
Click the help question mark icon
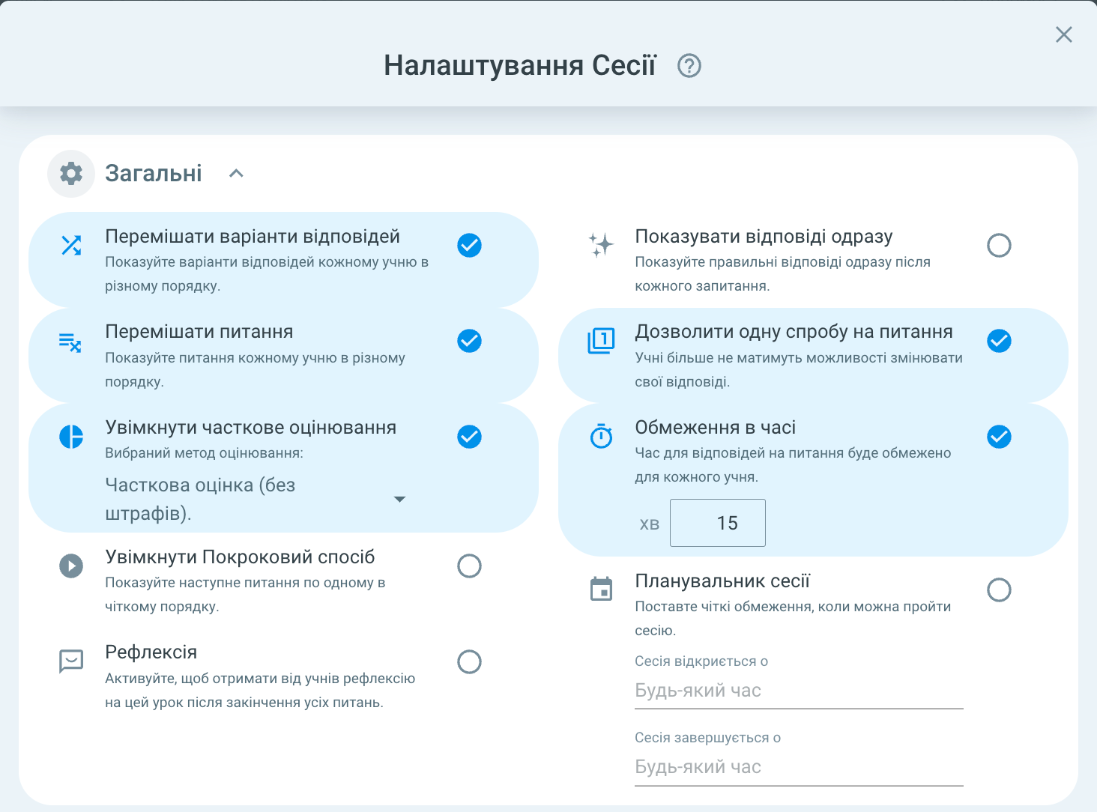pyautogui.click(x=689, y=66)
